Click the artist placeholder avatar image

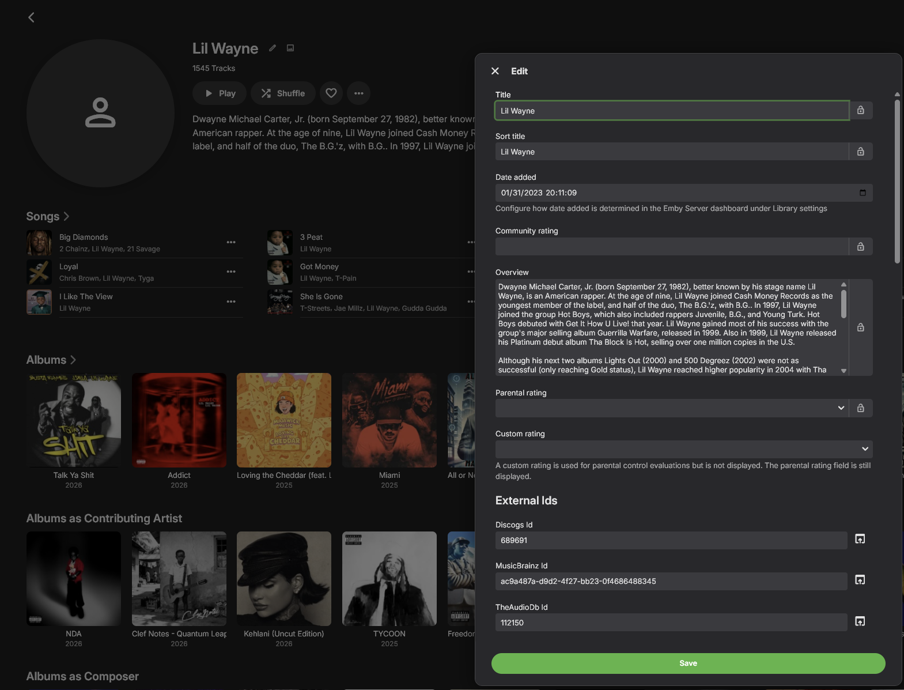point(100,113)
